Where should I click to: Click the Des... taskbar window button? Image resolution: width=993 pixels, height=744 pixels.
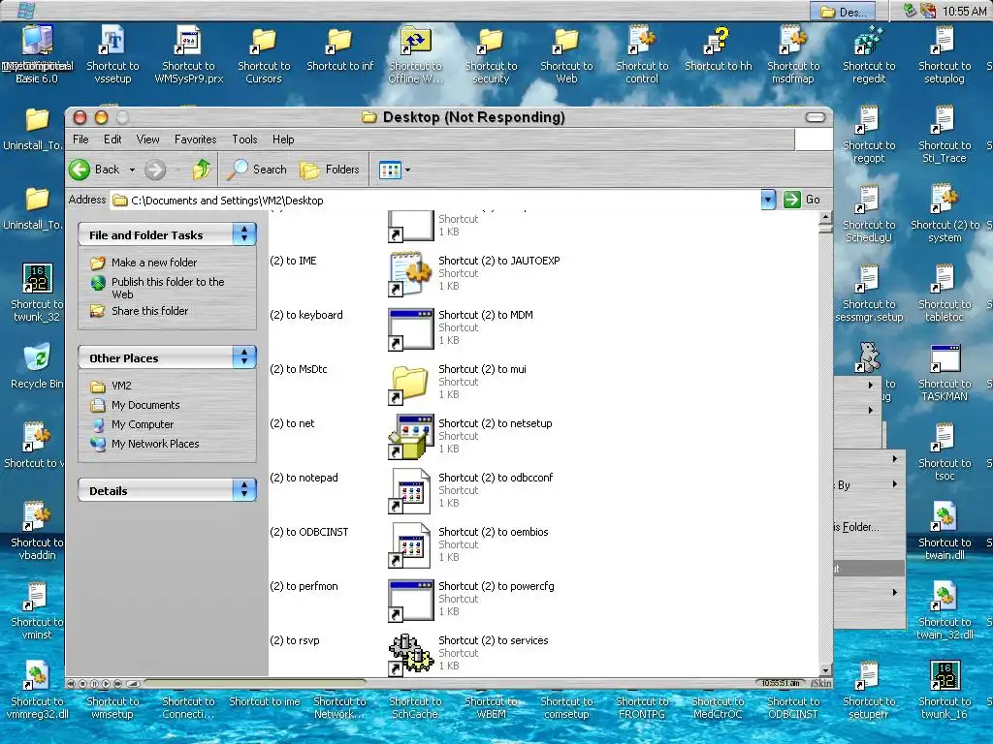(843, 12)
